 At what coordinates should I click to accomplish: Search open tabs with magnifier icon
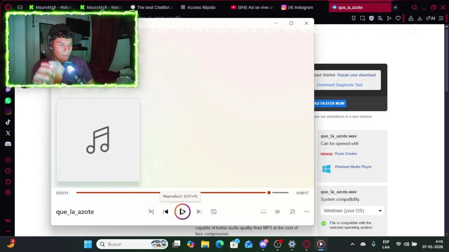coord(415,7)
